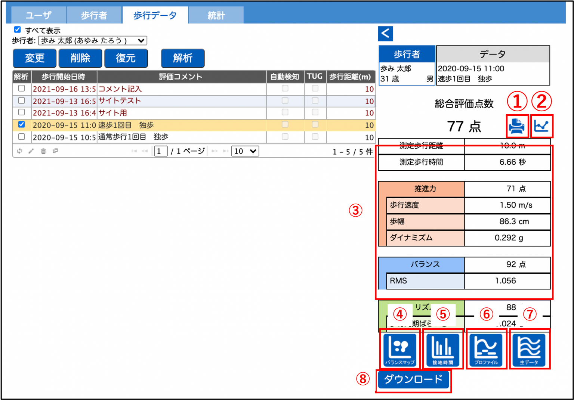The width and height of the screenshot is (574, 400).
Task: Click the 解析 (analyze) button
Action: [x=182, y=58]
